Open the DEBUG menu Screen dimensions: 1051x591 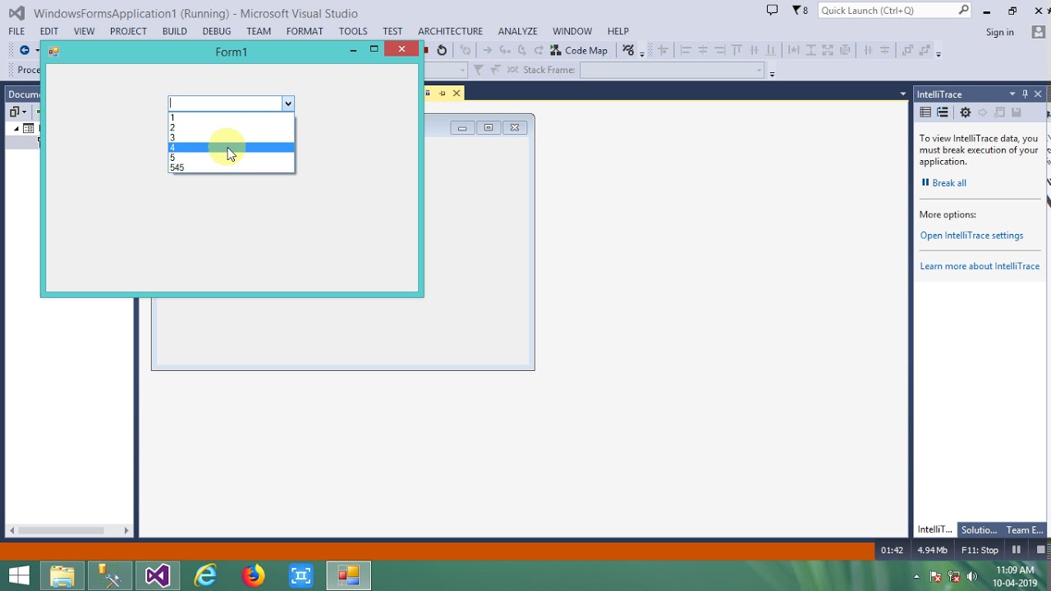point(217,31)
